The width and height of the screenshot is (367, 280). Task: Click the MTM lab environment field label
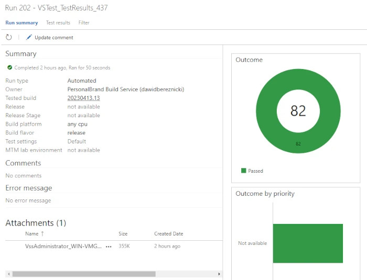pyautogui.click(x=34, y=150)
